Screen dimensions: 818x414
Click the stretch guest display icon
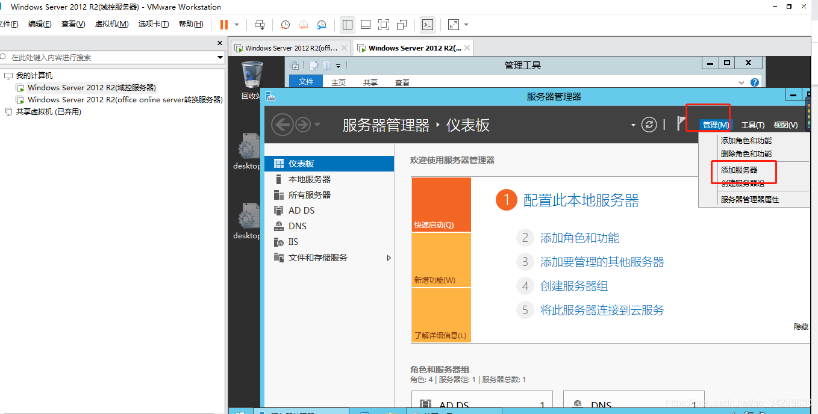[x=454, y=25]
